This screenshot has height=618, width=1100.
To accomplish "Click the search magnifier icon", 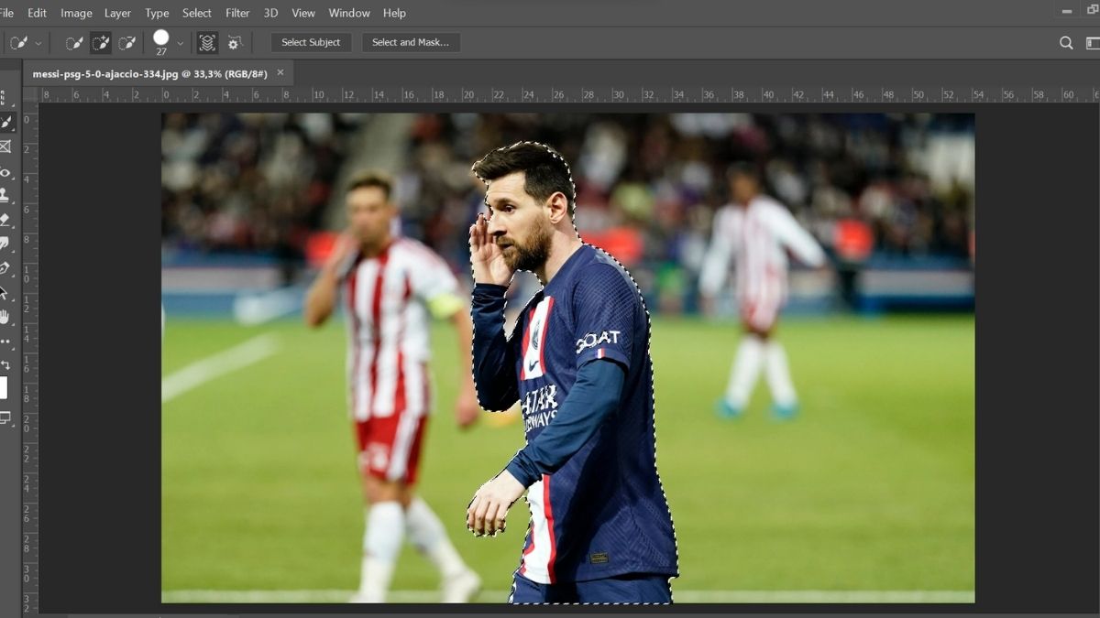I will coord(1066,42).
